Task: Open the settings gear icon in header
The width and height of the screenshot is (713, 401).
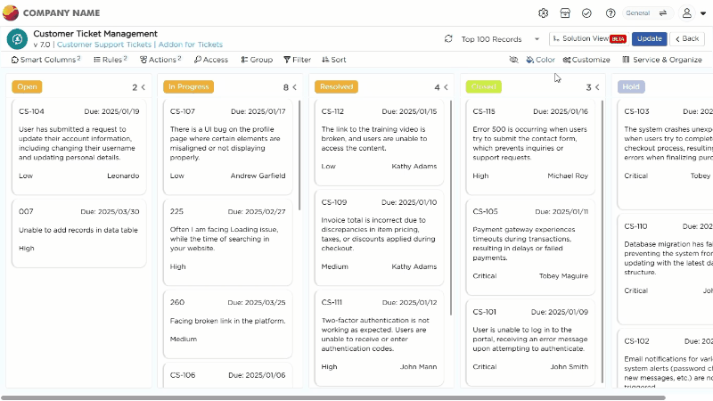Action: (544, 13)
